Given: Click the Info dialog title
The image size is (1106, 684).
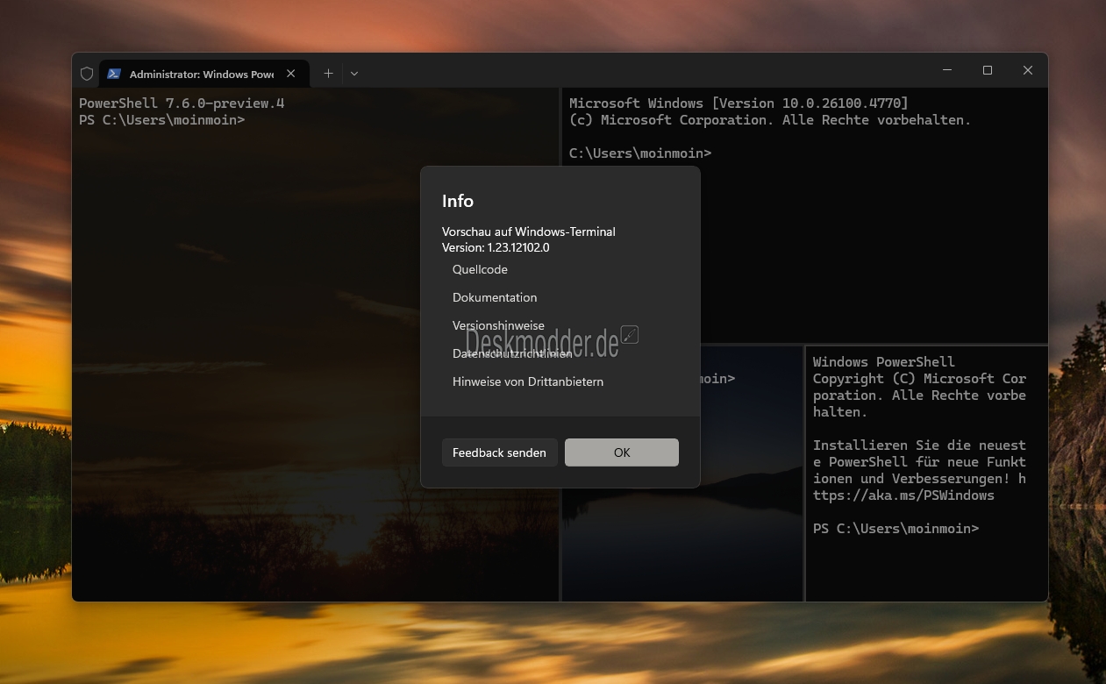Looking at the screenshot, I should (458, 201).
